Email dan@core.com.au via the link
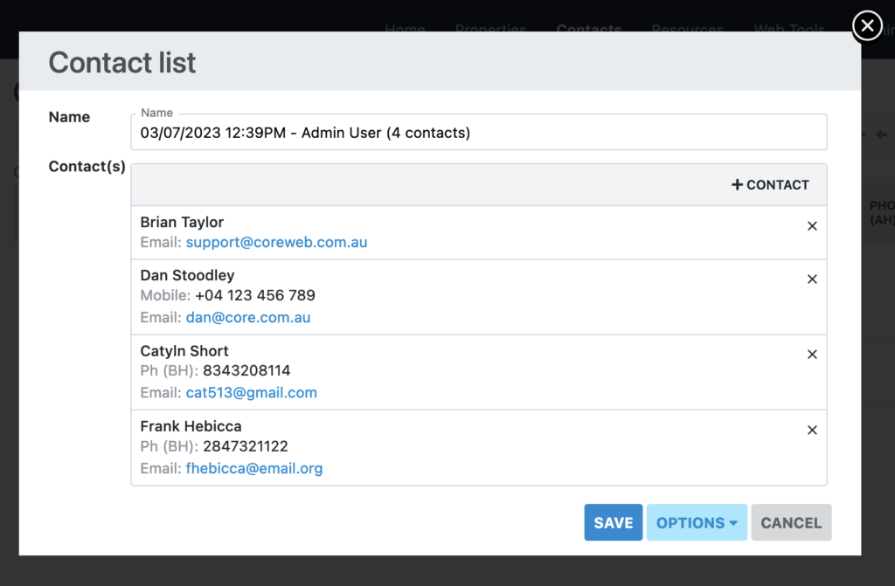Screen dimensions: 895x586 click(x=248, y=317)
